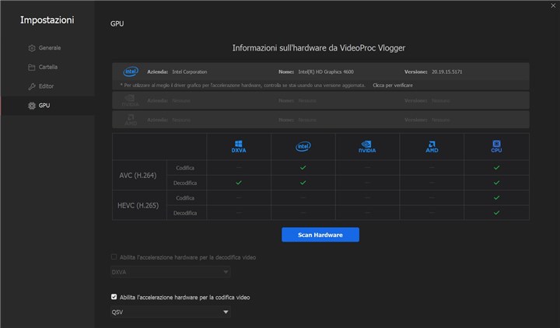Open the Generale settings tab
This screenshot has width=560, height=328.
[x=49, y=48]
